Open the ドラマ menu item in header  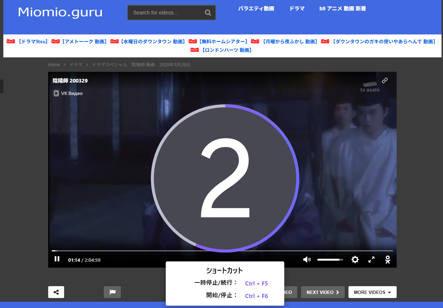pyautogui.click(x=297, y=9)
